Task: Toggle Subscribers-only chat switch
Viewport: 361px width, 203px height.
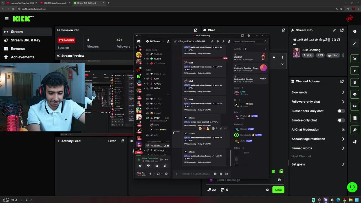Action: (x=341, y=111)
